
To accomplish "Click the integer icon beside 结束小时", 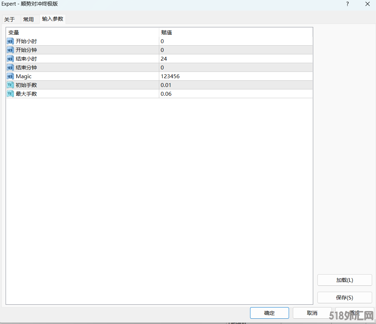I will tap(10, 59).
